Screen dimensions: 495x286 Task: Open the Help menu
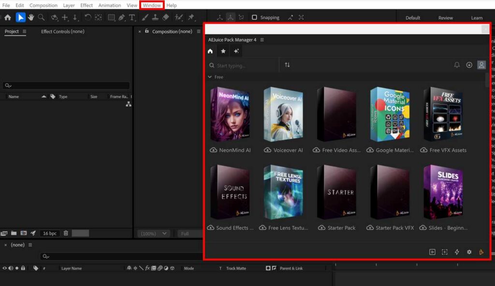(x=172, y=5)
